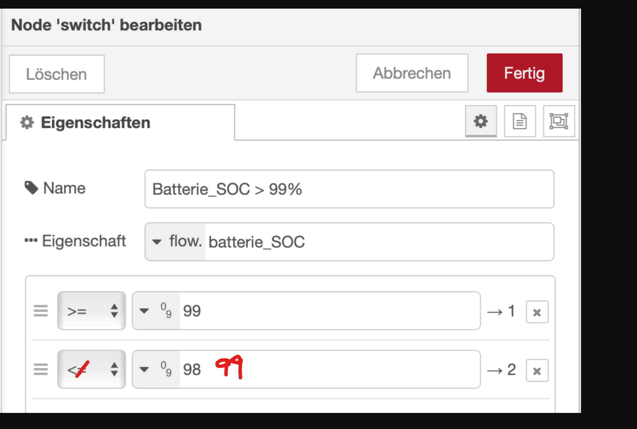Remove the first rule with its X
This screenshot has width=637, height=429.
(x=537, y=312)
